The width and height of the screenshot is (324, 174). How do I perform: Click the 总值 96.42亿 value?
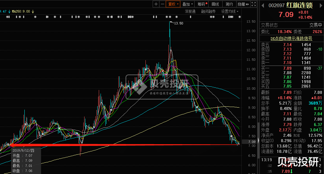tap(315, 146)
